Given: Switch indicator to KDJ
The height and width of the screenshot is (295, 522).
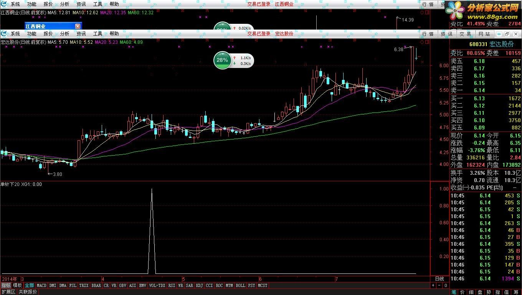Looking at the screenshot, I should (200, 285).
